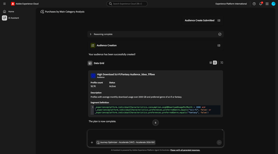Open the app switcher grid icon
The height and width of the screenshot is (154, 278).
[x=267, y=4]
